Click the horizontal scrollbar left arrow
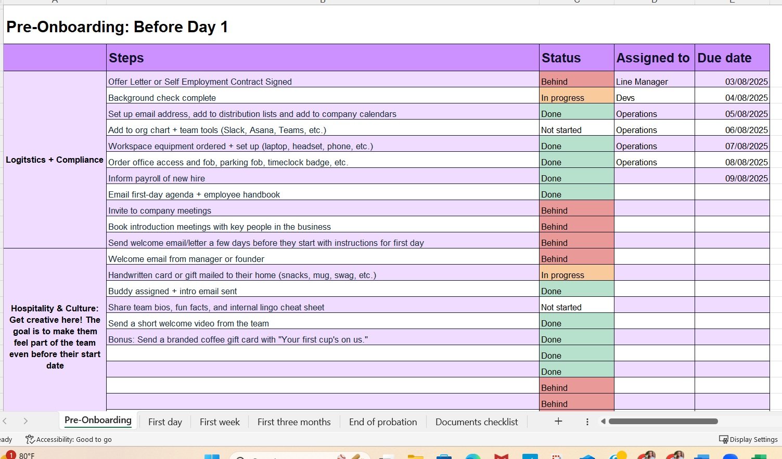This screenshot has height=459, width=782. click(603, 422)
